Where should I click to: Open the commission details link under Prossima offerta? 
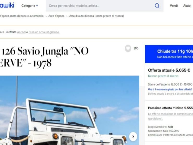pyautogui.click(x=171, y=116)
